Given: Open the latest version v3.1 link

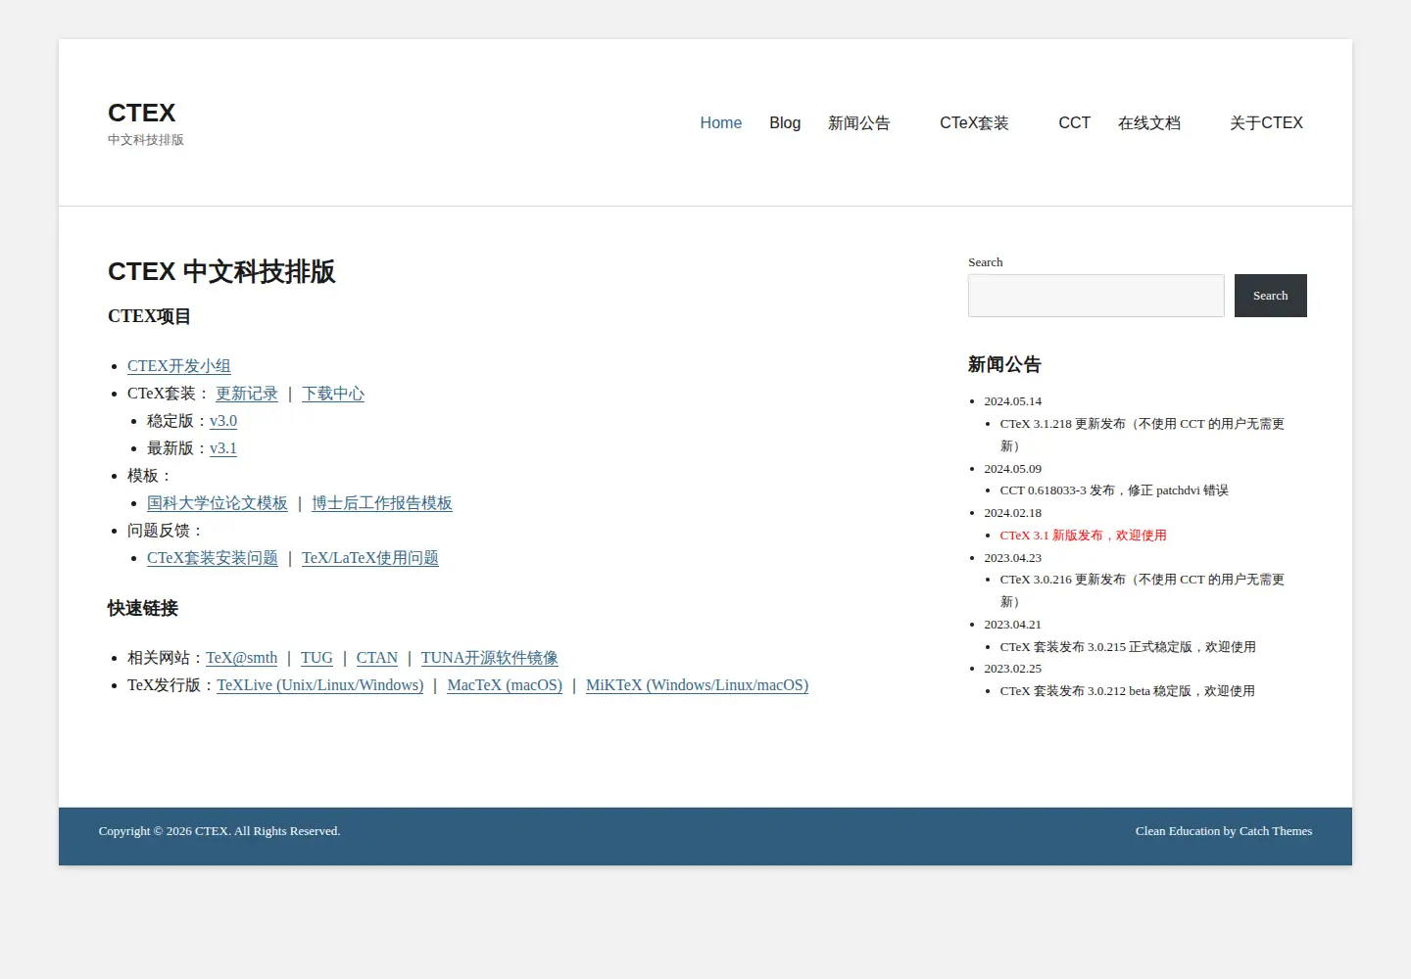Looking at the screenshot, I should tap(223, 448).
